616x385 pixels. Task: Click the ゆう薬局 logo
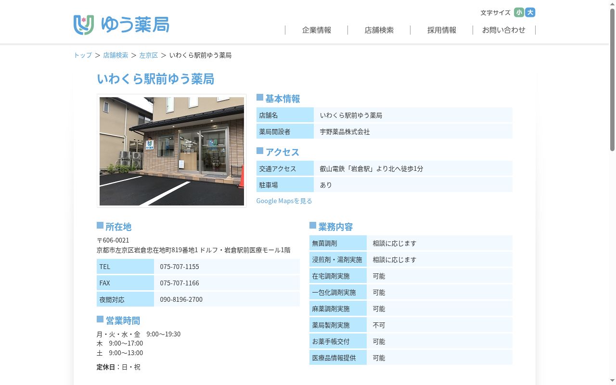tap(121, 25)
